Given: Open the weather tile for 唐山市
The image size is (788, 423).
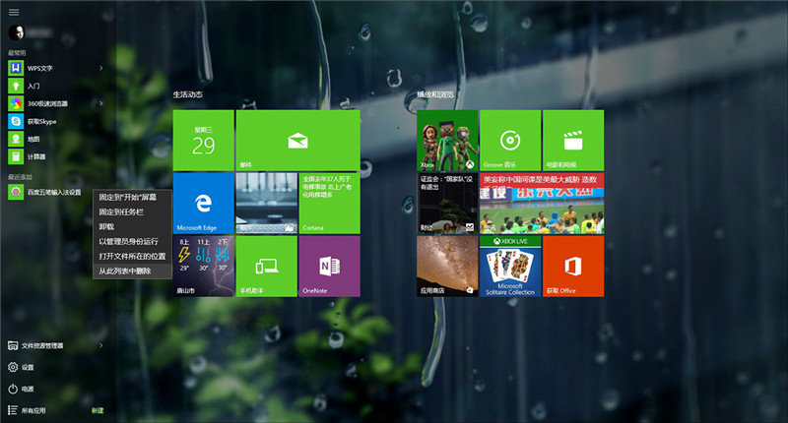Looking at the screenshot, I should click(204, 267).
